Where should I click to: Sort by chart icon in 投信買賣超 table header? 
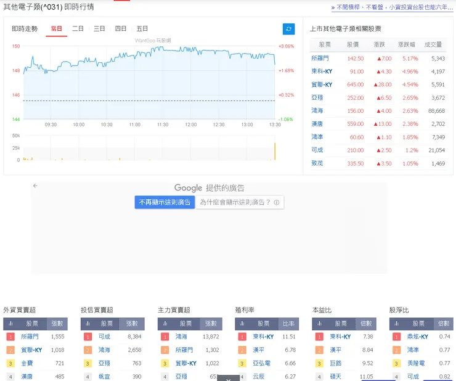88,324
